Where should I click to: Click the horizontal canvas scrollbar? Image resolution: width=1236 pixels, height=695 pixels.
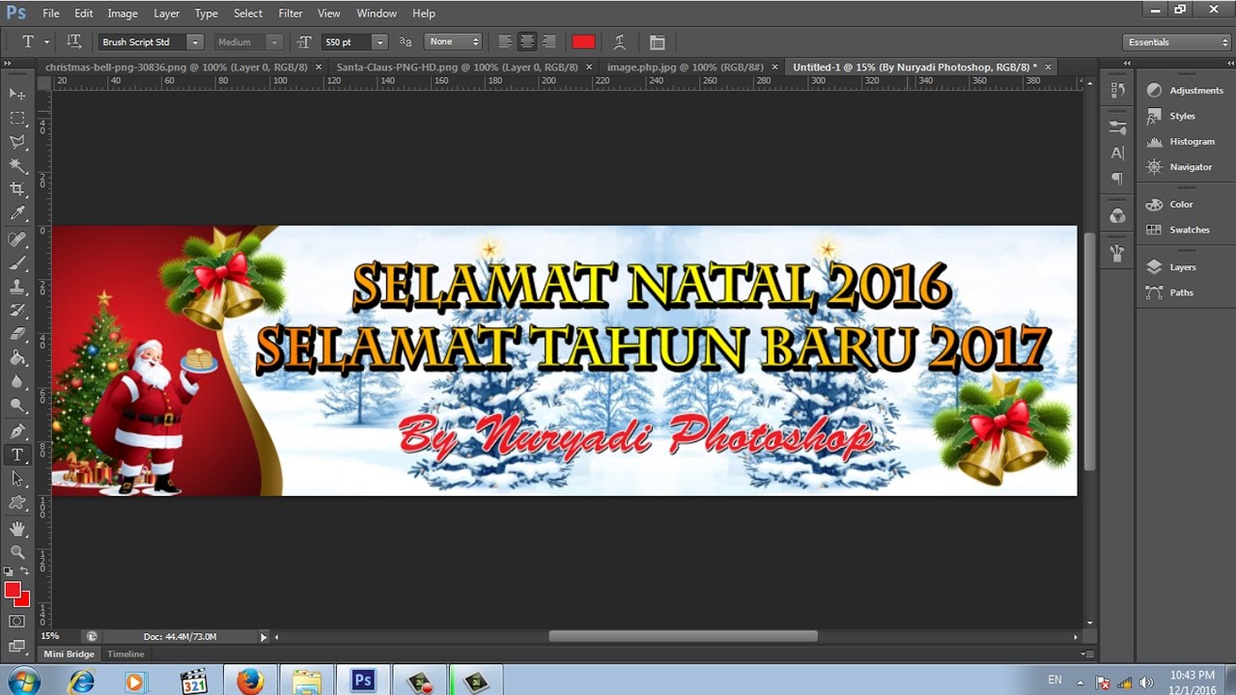(683, 636)
